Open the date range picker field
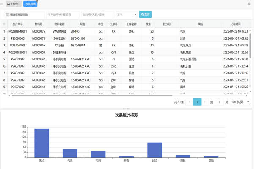 point(25,15)
